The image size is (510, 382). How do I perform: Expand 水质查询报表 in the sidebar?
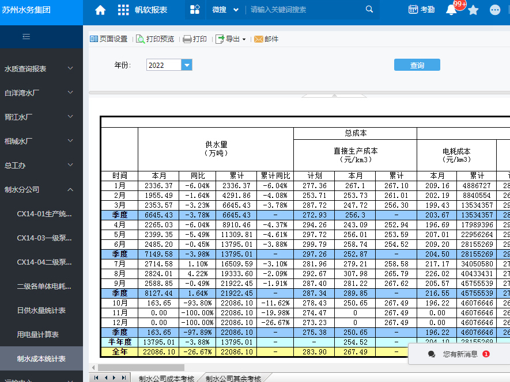click(x=40, y=68)
